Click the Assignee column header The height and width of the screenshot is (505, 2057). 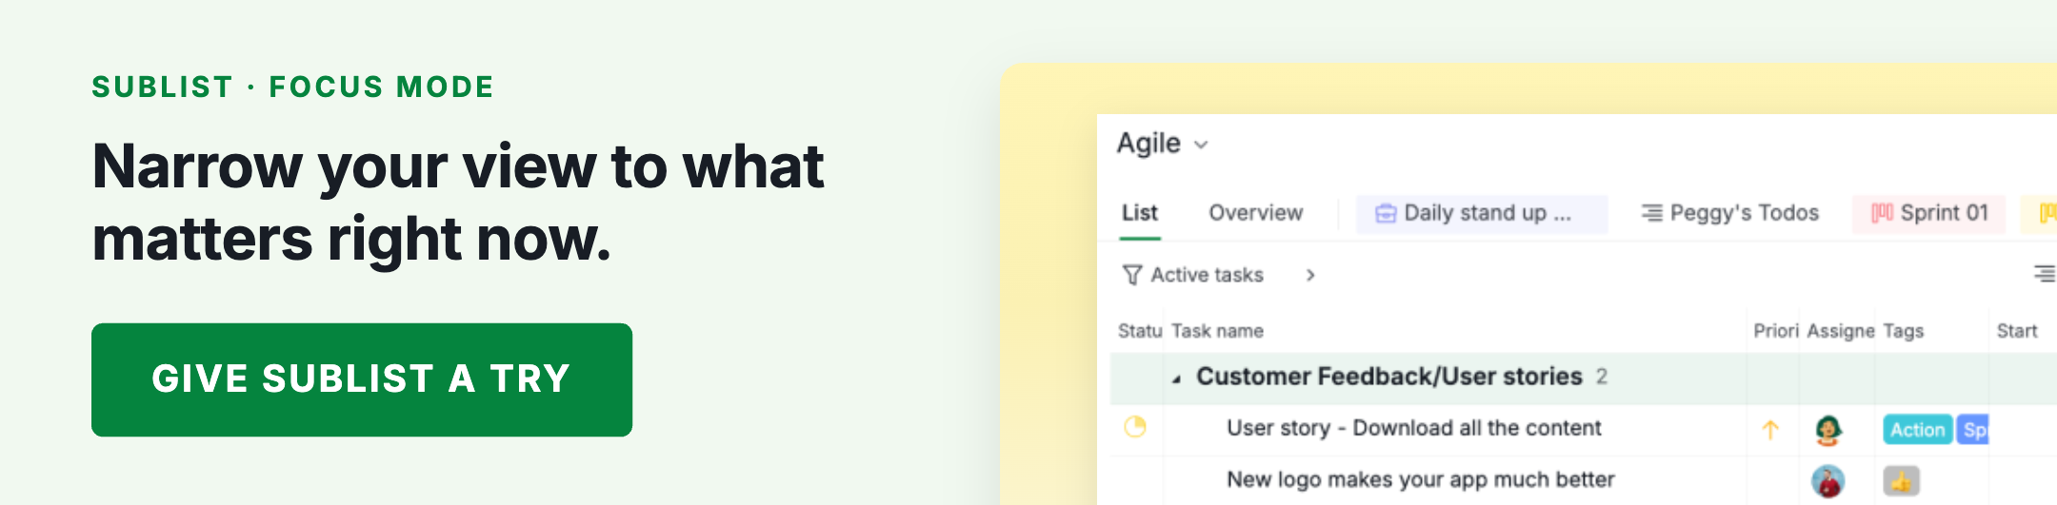click(1841, 331)
